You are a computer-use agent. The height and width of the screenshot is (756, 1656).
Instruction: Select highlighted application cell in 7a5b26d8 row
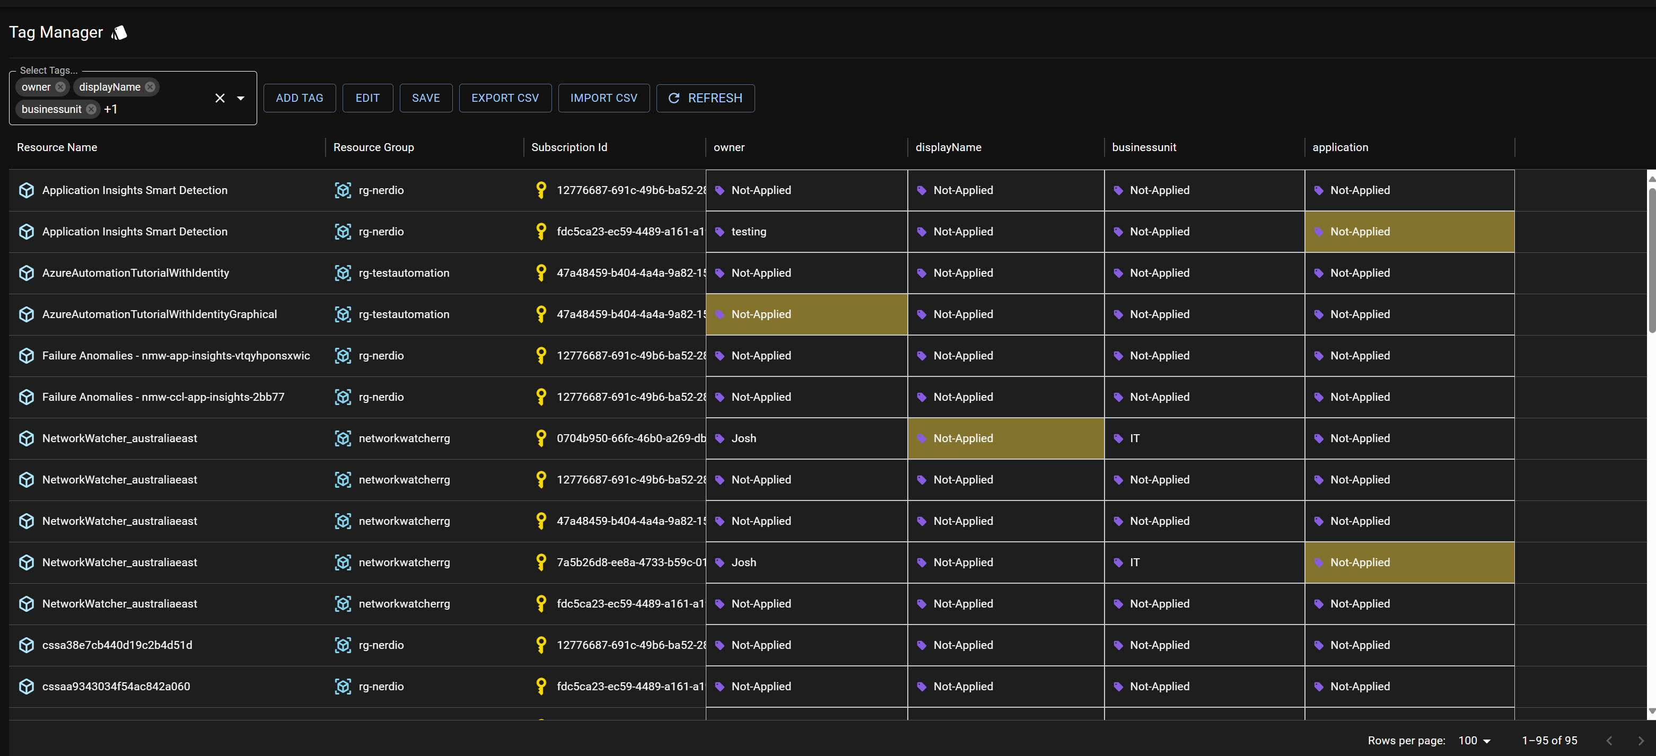click(x=1410, y=562)
